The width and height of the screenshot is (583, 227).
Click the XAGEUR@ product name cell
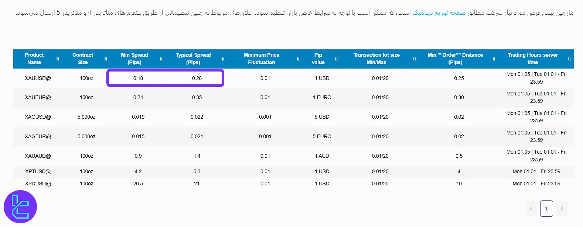coord(38,136)
